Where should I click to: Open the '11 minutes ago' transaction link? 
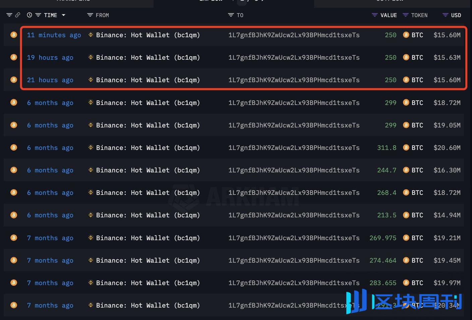[54, 35]
